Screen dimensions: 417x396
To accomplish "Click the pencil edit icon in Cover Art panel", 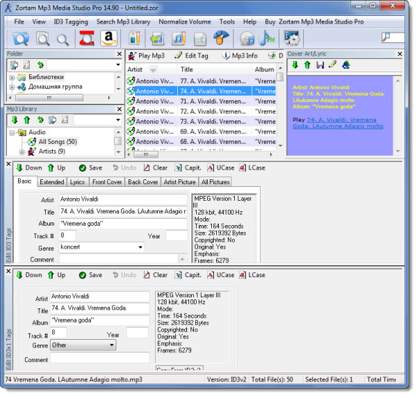I will pos(332,65).
